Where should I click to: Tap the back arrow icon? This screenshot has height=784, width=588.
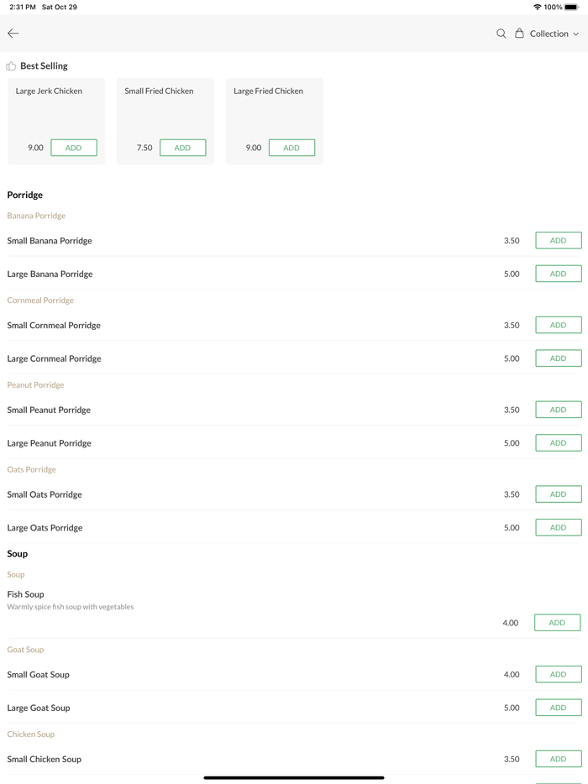pyautogui.click(x=13, y=34)
